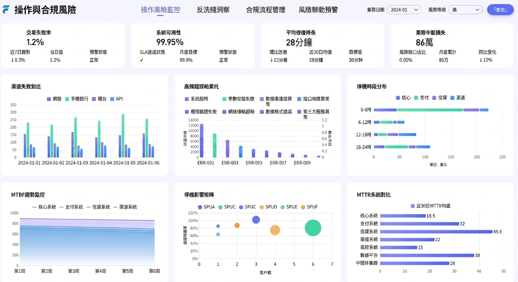
Task: Open the 操作風險監控 tab
Action: [x=160, y=10]
